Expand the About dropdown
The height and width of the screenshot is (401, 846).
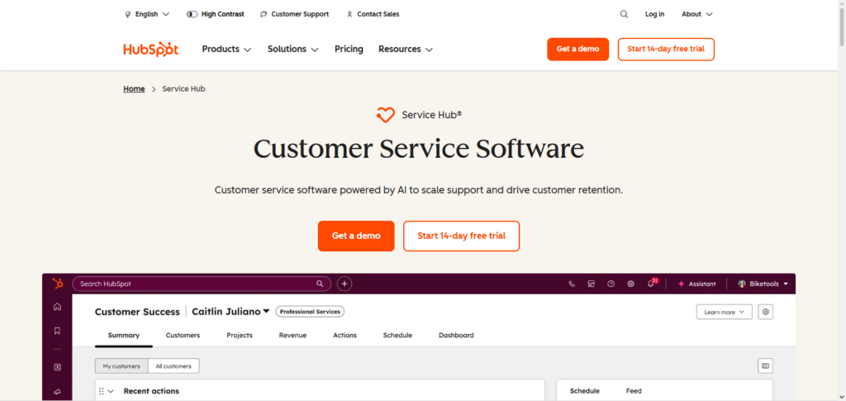tap(697, 15)
